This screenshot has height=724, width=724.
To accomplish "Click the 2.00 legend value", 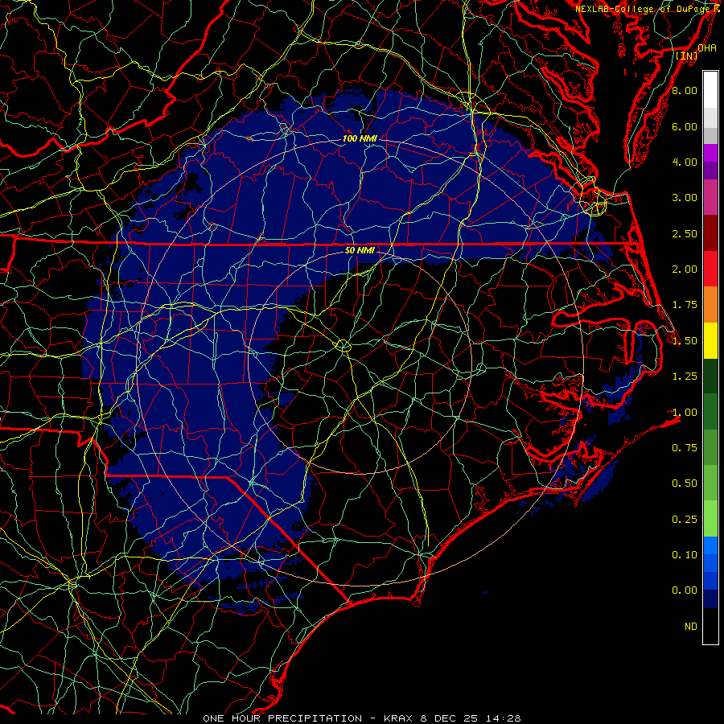I will [685, 269].
